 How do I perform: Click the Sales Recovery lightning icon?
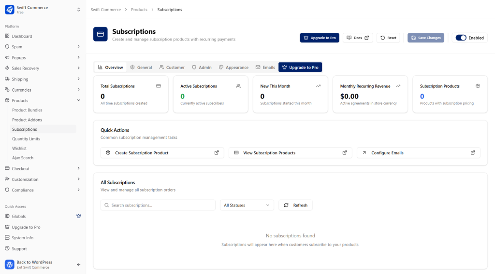7,68
